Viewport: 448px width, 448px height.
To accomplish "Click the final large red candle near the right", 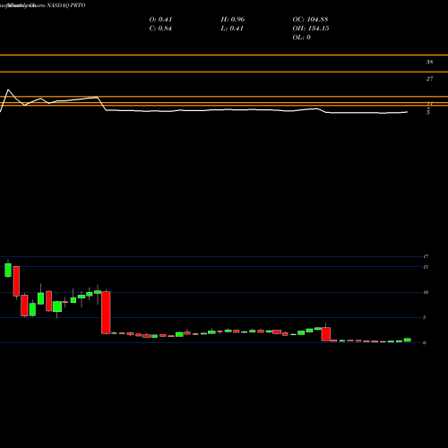I will [x=326, y=334].
